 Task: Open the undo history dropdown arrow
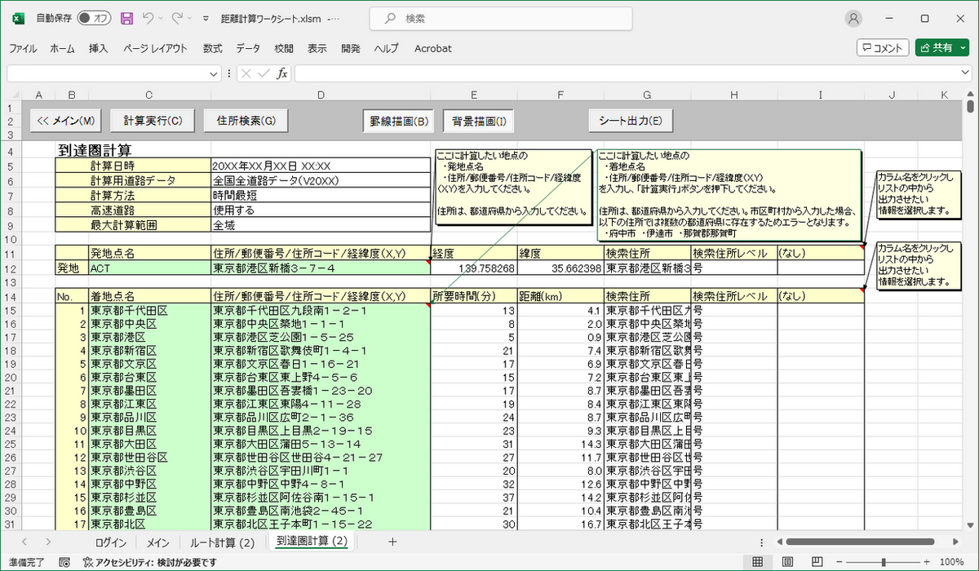click(161, 18)
